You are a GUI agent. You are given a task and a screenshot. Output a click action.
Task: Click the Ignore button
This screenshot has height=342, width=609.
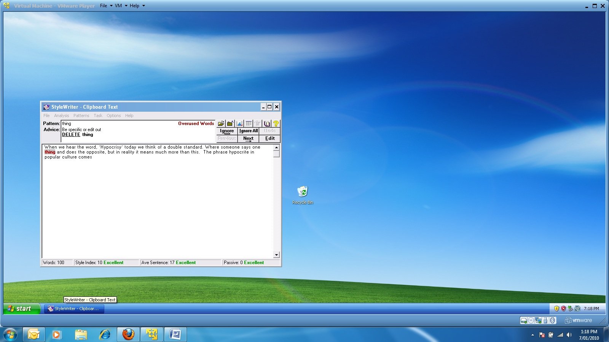click(x=227, y=131)
